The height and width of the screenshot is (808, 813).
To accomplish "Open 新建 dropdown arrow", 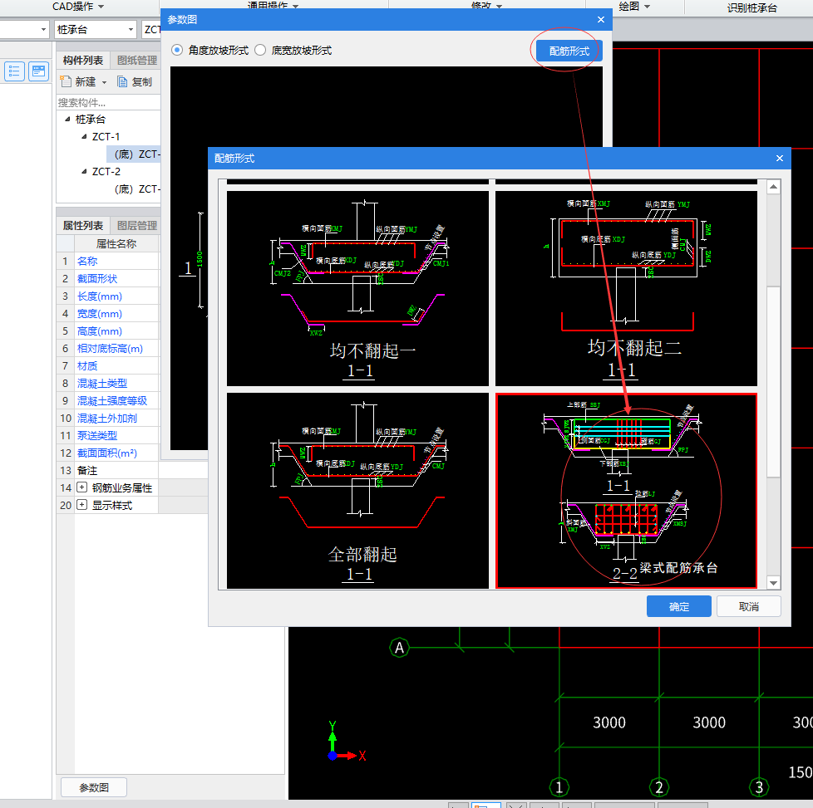I will point(104,82).
